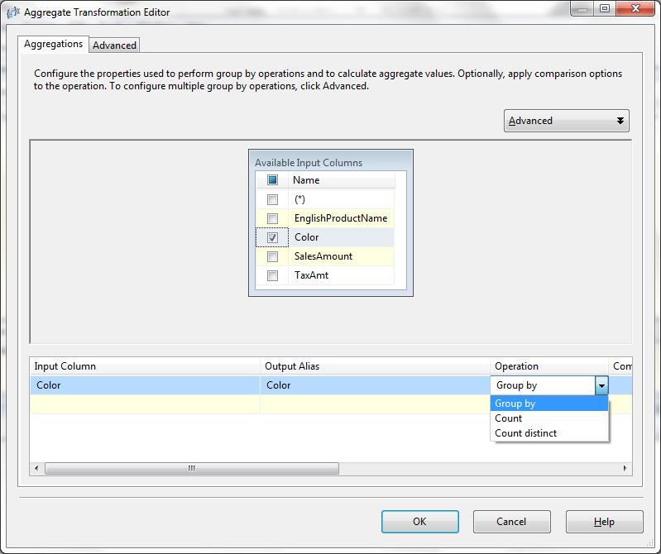Screen dimensions: 661x554
Task: Pick Count in the operation list
Action: [509, 418]
